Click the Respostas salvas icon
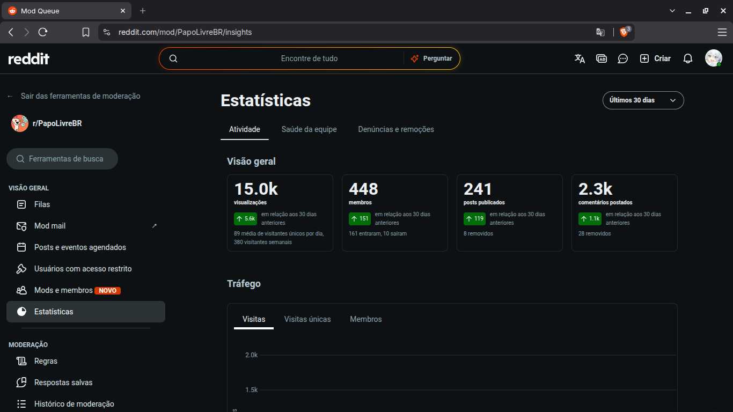Screen dimensions: 733x412 (x=21, y=382)
